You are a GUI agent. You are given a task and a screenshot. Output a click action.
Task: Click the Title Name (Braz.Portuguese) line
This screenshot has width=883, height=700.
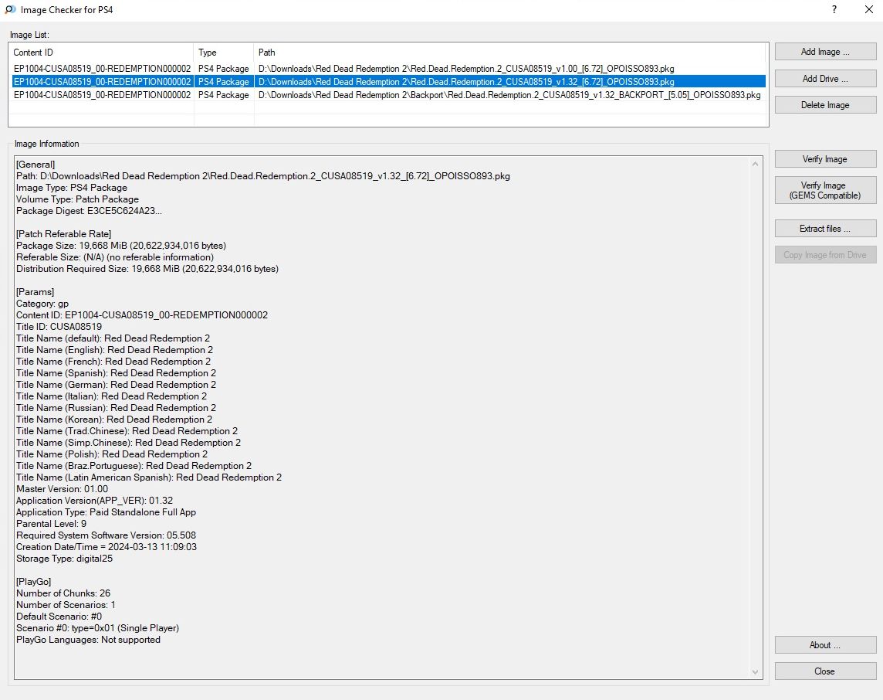tap(134, 466)
